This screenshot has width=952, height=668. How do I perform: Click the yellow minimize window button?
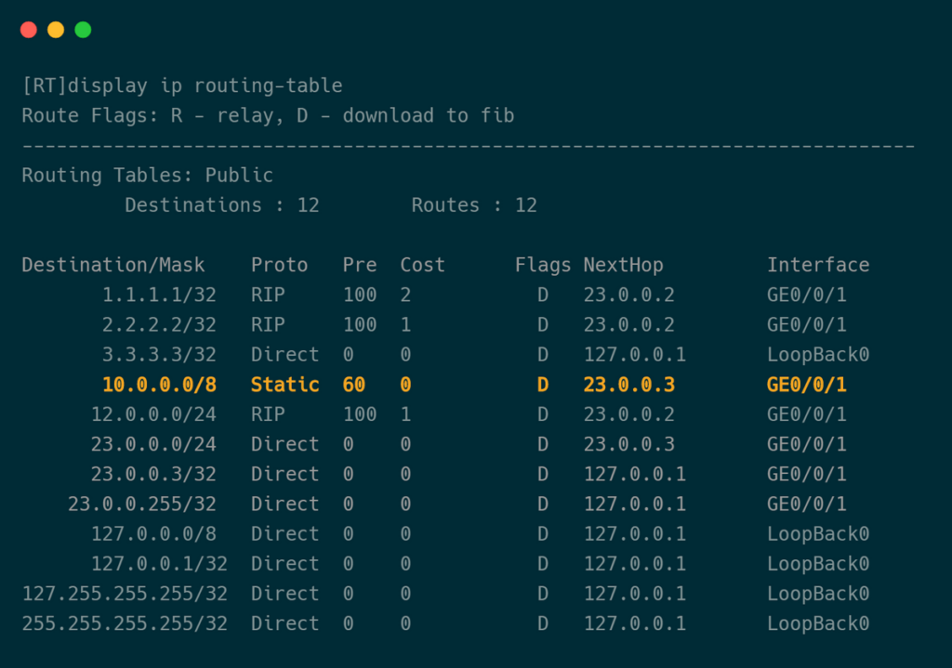pyautogui.click(x=56, y=30)
